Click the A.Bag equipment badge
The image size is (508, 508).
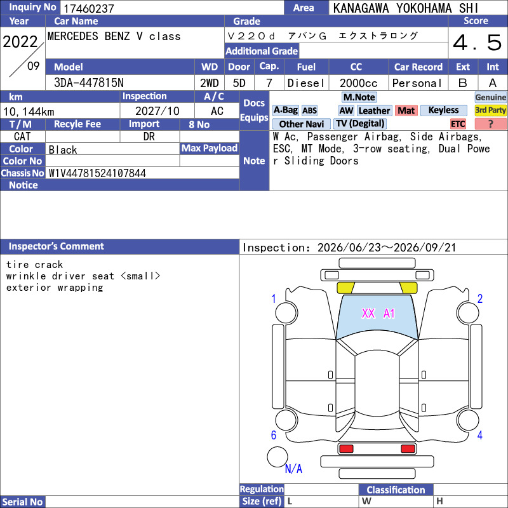tap(285, 110)
